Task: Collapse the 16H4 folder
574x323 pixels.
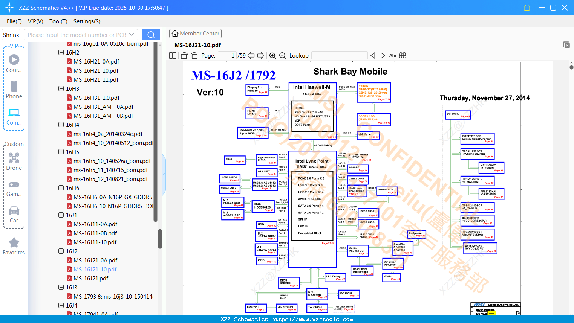Action: [61, 125]
